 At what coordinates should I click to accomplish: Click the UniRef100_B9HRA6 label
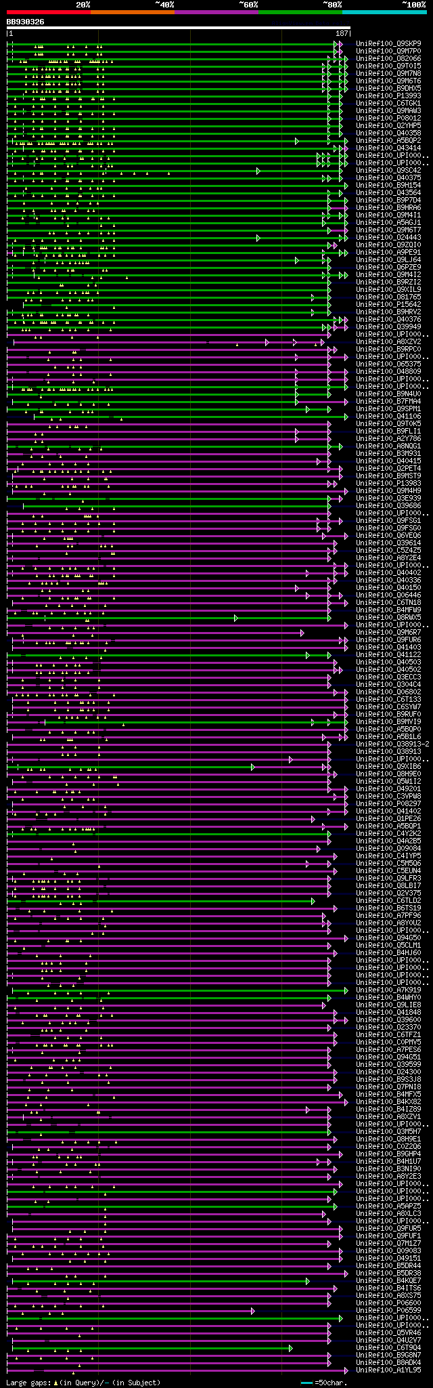click(388, 207)
